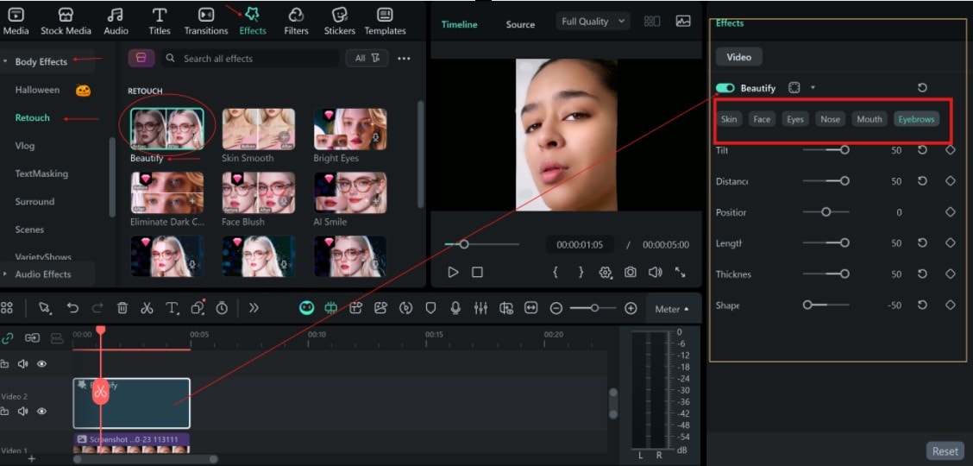This screenshot has width=973, height=466.
Task: Zoom out timeline with minus icon
Action: click(556, 308)
